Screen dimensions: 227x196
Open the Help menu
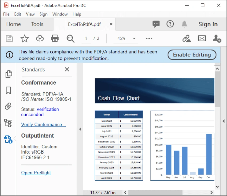click(x=77, y=14)
